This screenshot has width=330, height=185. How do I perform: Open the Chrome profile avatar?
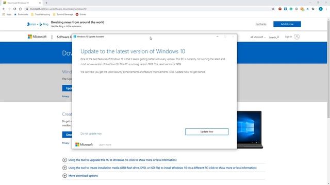click(x=321, y=9)
